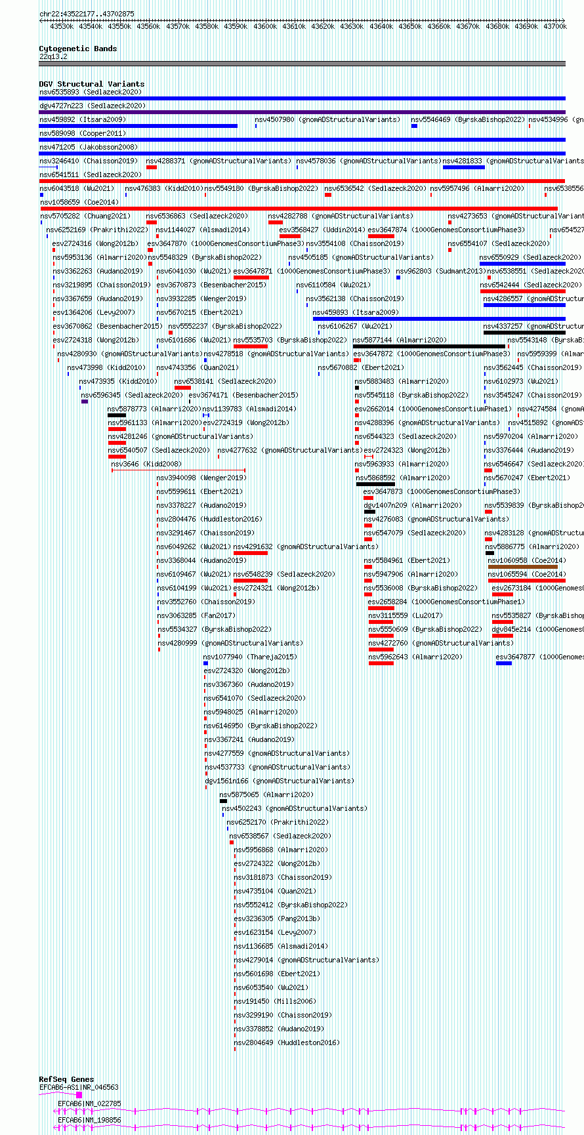Screen dimensions: 584x1135
Task: Click the brown nsv1060958 (Coe2014) bar
Action: point(522,567)
